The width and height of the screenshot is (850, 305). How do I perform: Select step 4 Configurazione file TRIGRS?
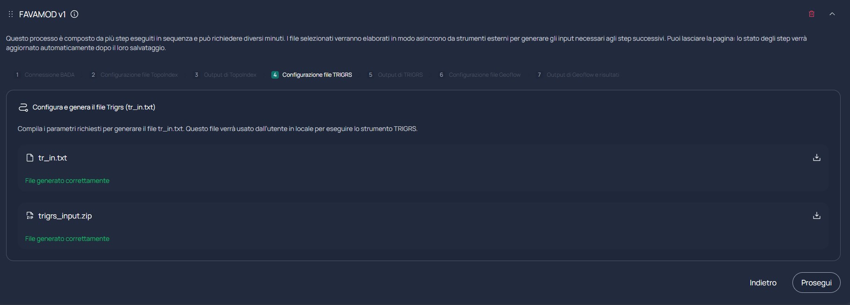point(312,75)
